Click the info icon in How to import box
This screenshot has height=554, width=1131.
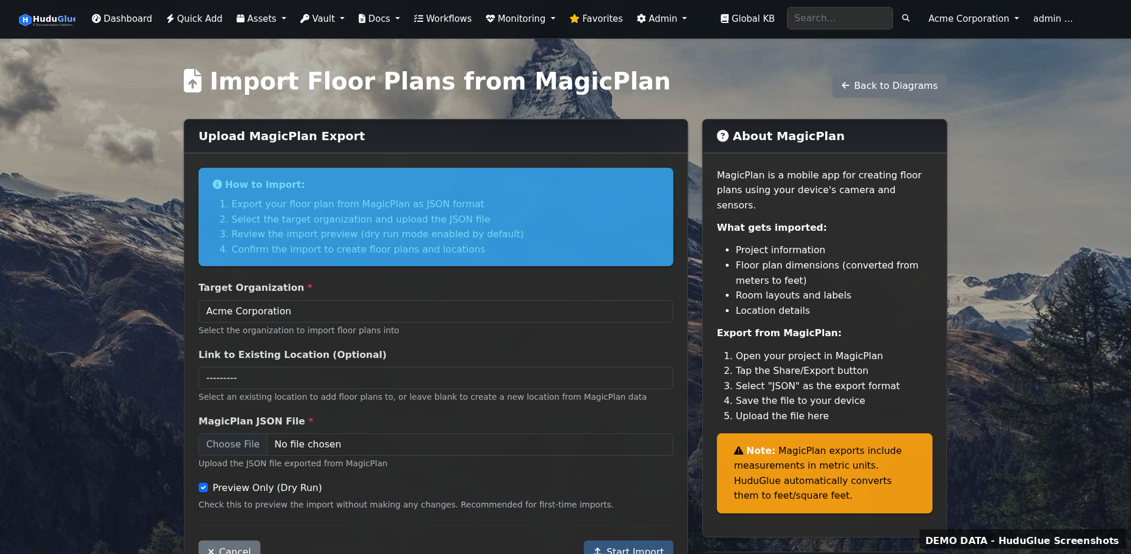point(217,184)
